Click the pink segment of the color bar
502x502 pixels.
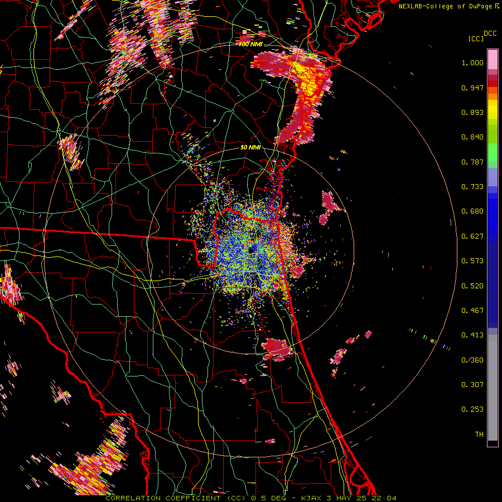493,60
